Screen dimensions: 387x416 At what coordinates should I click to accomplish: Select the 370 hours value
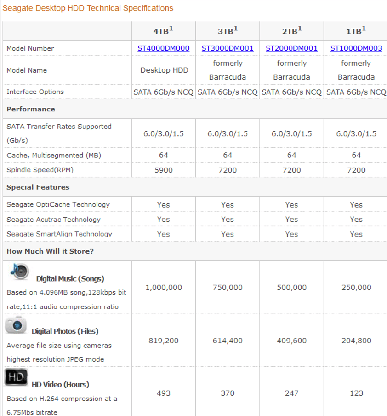click(228, 393)
